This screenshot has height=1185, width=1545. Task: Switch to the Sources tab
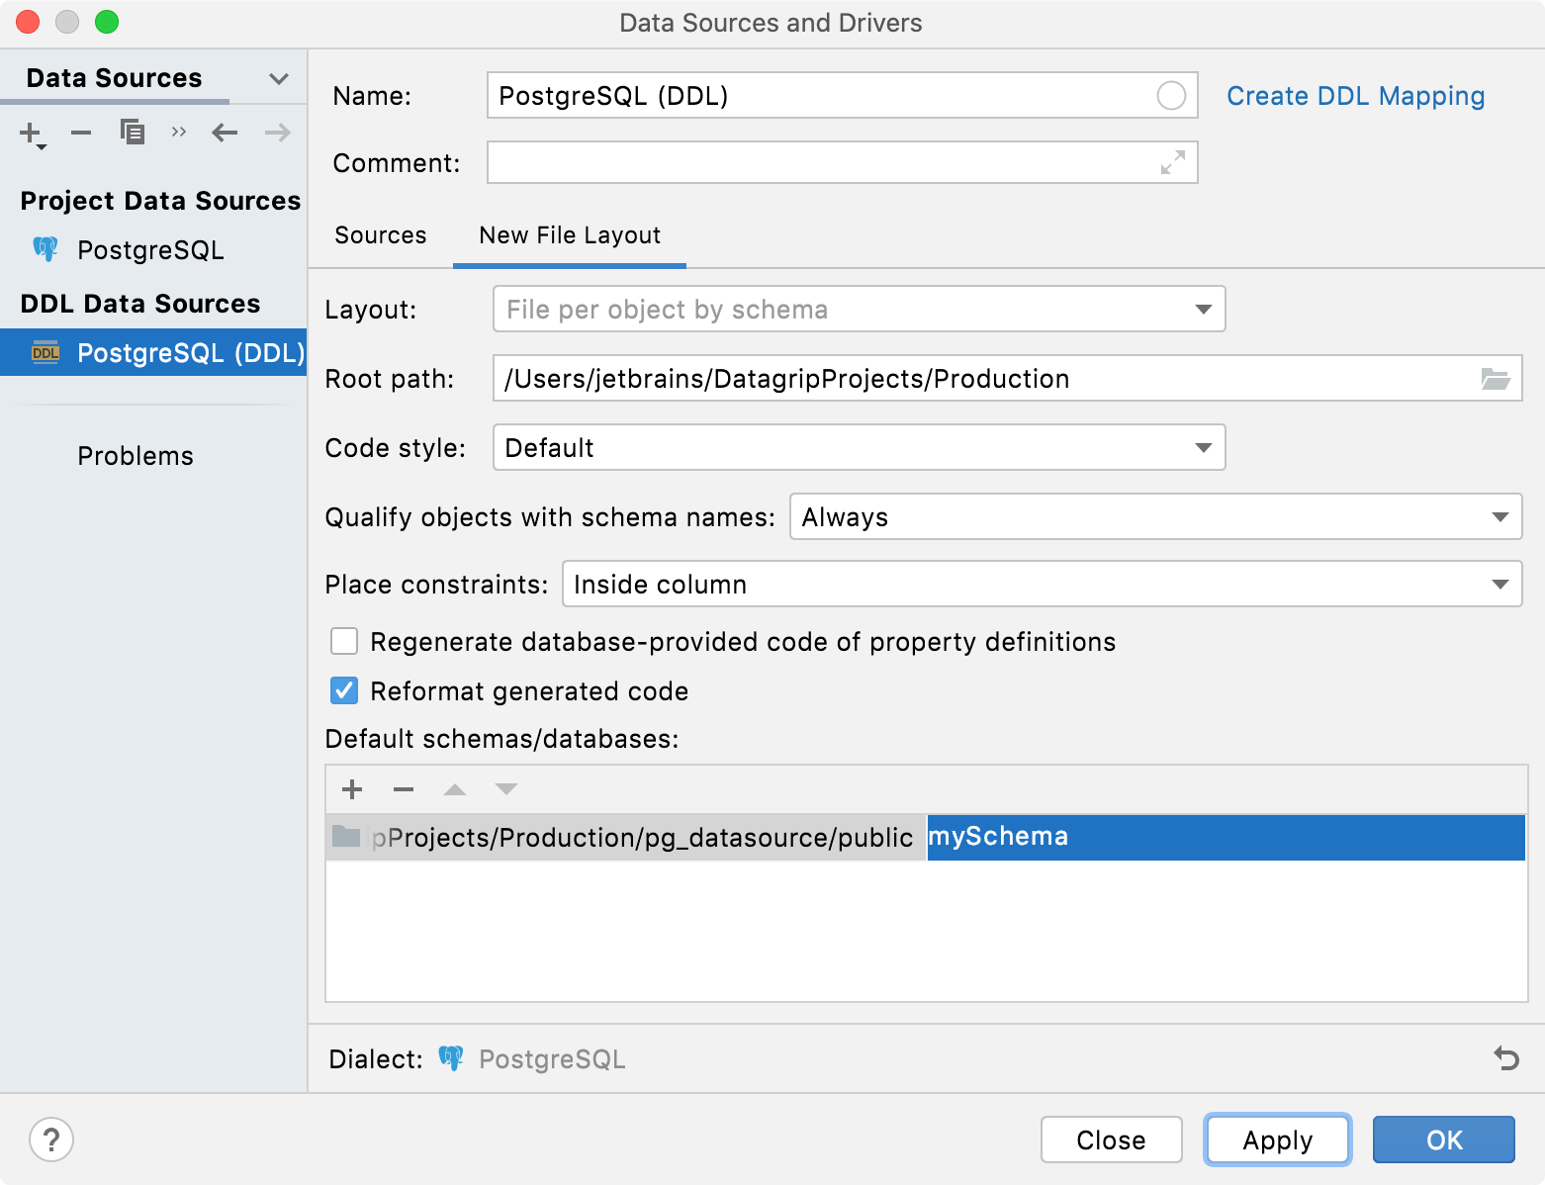[380, 235]
